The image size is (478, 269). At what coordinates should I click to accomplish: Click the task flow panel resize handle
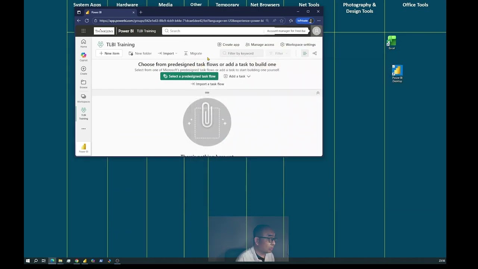(x=207, y=93)
